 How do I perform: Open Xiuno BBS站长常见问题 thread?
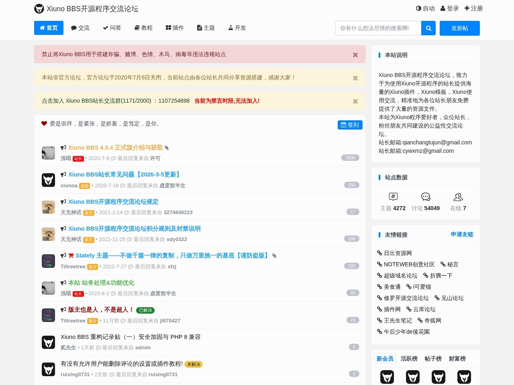(x=125, y=174)
